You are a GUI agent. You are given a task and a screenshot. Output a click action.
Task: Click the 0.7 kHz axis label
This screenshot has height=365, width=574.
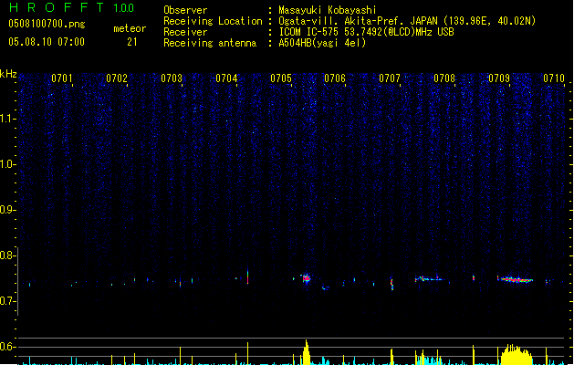[8, 301]
